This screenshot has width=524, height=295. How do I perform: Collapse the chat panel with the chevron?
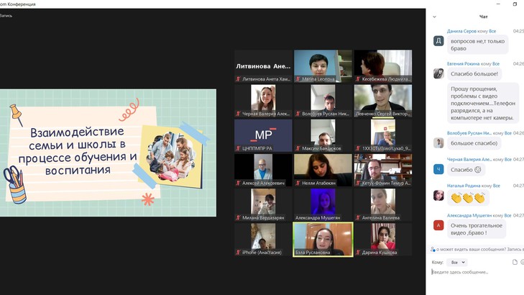tap(434, 17)
